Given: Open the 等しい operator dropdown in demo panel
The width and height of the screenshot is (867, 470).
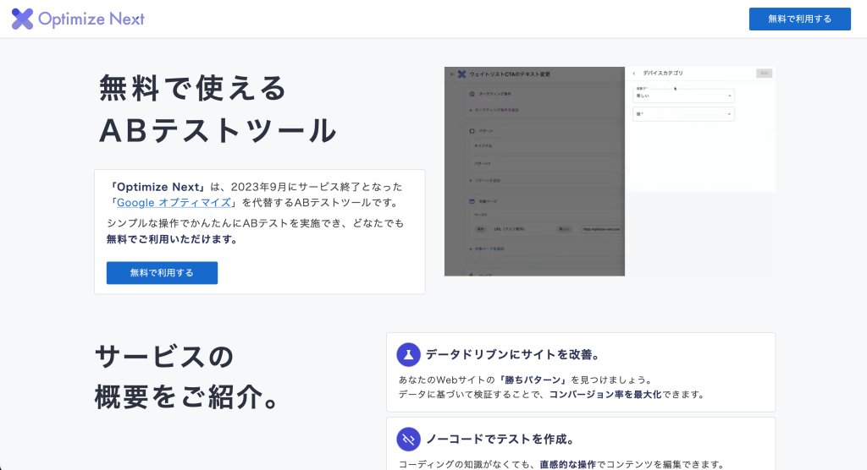Looking at the screenshot, I should click(x=683, y=96).
